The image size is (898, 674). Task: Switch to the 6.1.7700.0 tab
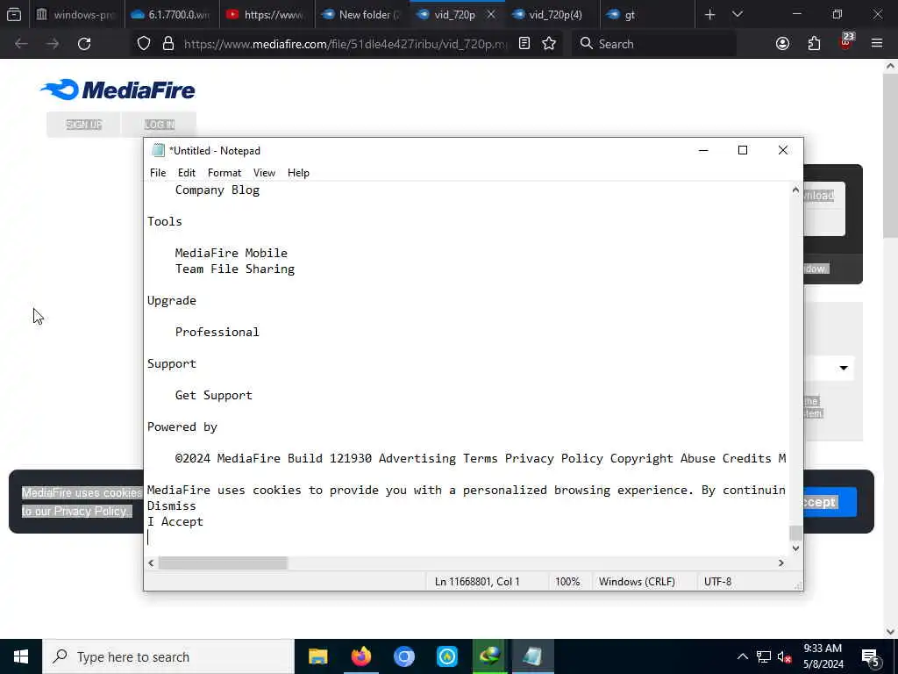[x=171, y=14]
